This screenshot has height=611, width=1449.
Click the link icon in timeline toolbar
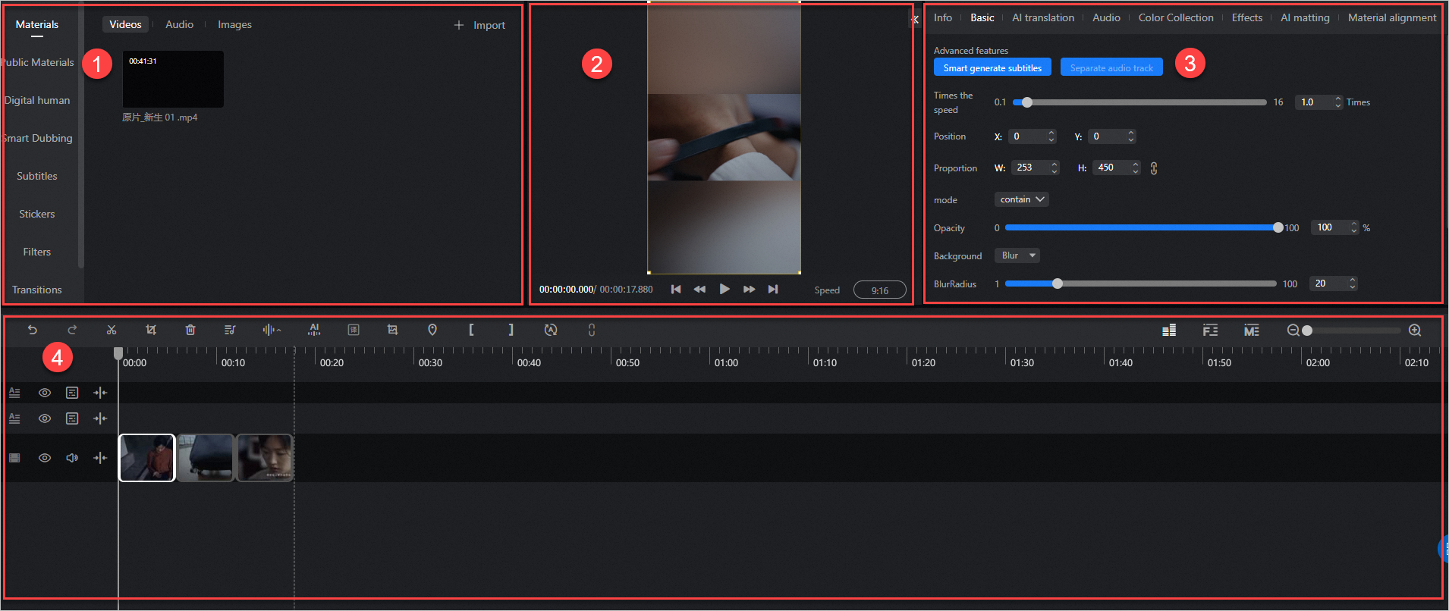592,330
